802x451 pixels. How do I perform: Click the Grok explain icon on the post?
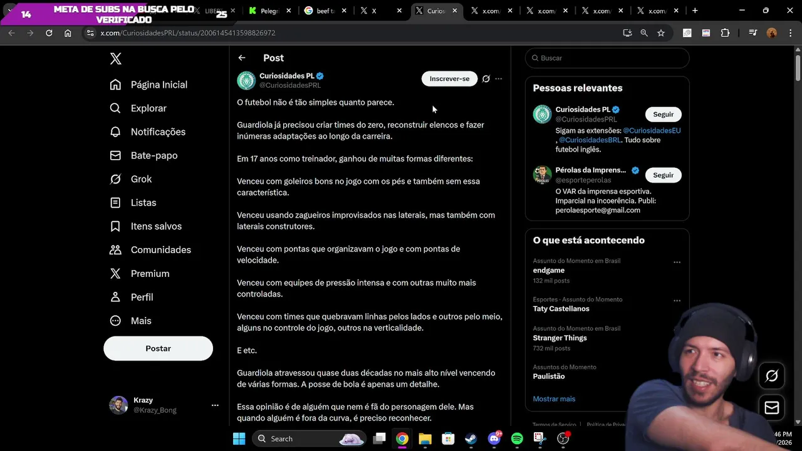(x=486, y=79)
